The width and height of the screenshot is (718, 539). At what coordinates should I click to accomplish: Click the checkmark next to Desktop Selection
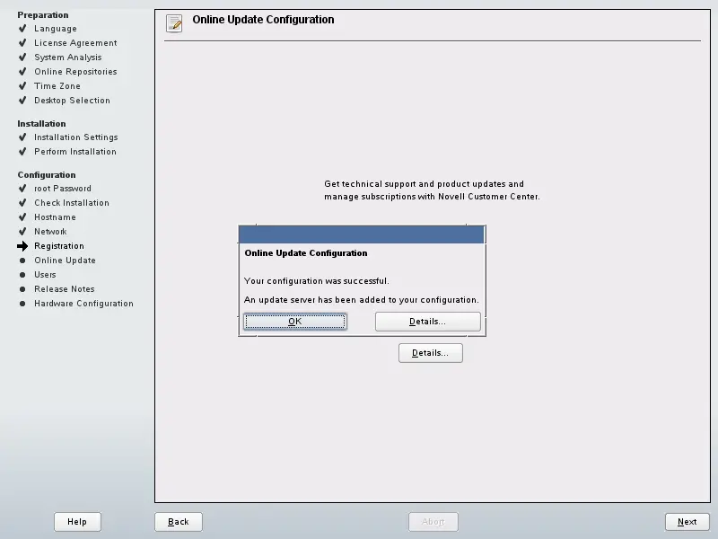[x=22, y=100]
